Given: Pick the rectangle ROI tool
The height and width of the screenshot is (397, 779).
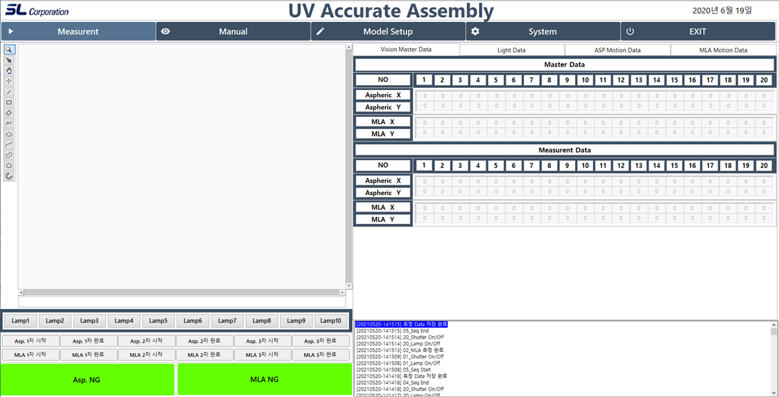Looking at the screenshot, I should tap(9, 102).
